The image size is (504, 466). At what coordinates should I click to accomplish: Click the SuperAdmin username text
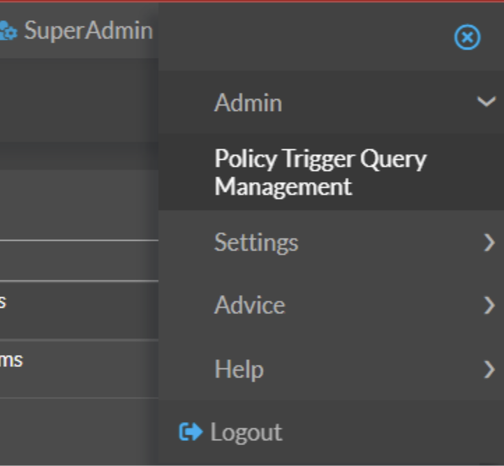click(x=88, y=31)
